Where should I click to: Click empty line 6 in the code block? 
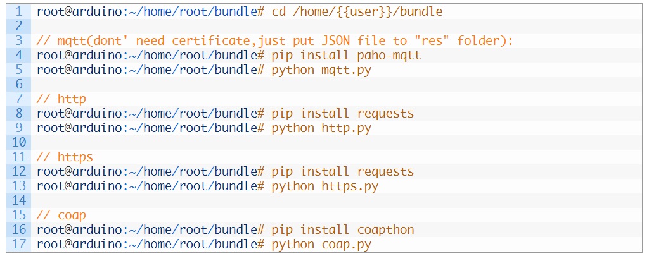coord(324,85)
